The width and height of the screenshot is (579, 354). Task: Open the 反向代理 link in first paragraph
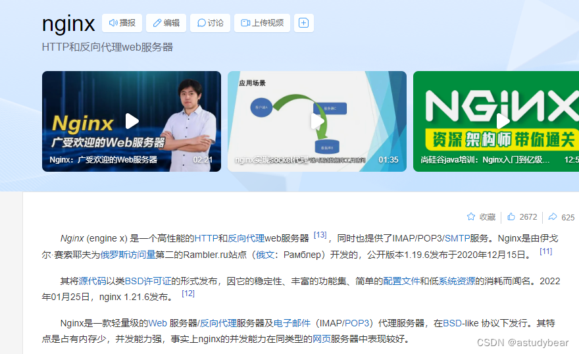pos(246,238)
